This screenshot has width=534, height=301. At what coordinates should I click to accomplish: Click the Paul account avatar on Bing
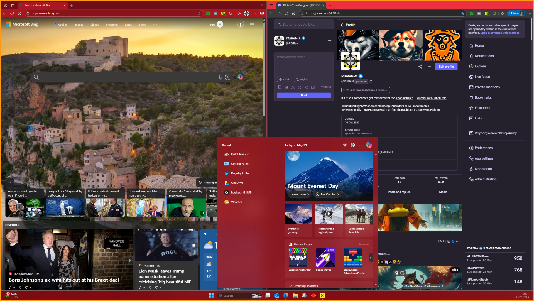tap(220, 25)
